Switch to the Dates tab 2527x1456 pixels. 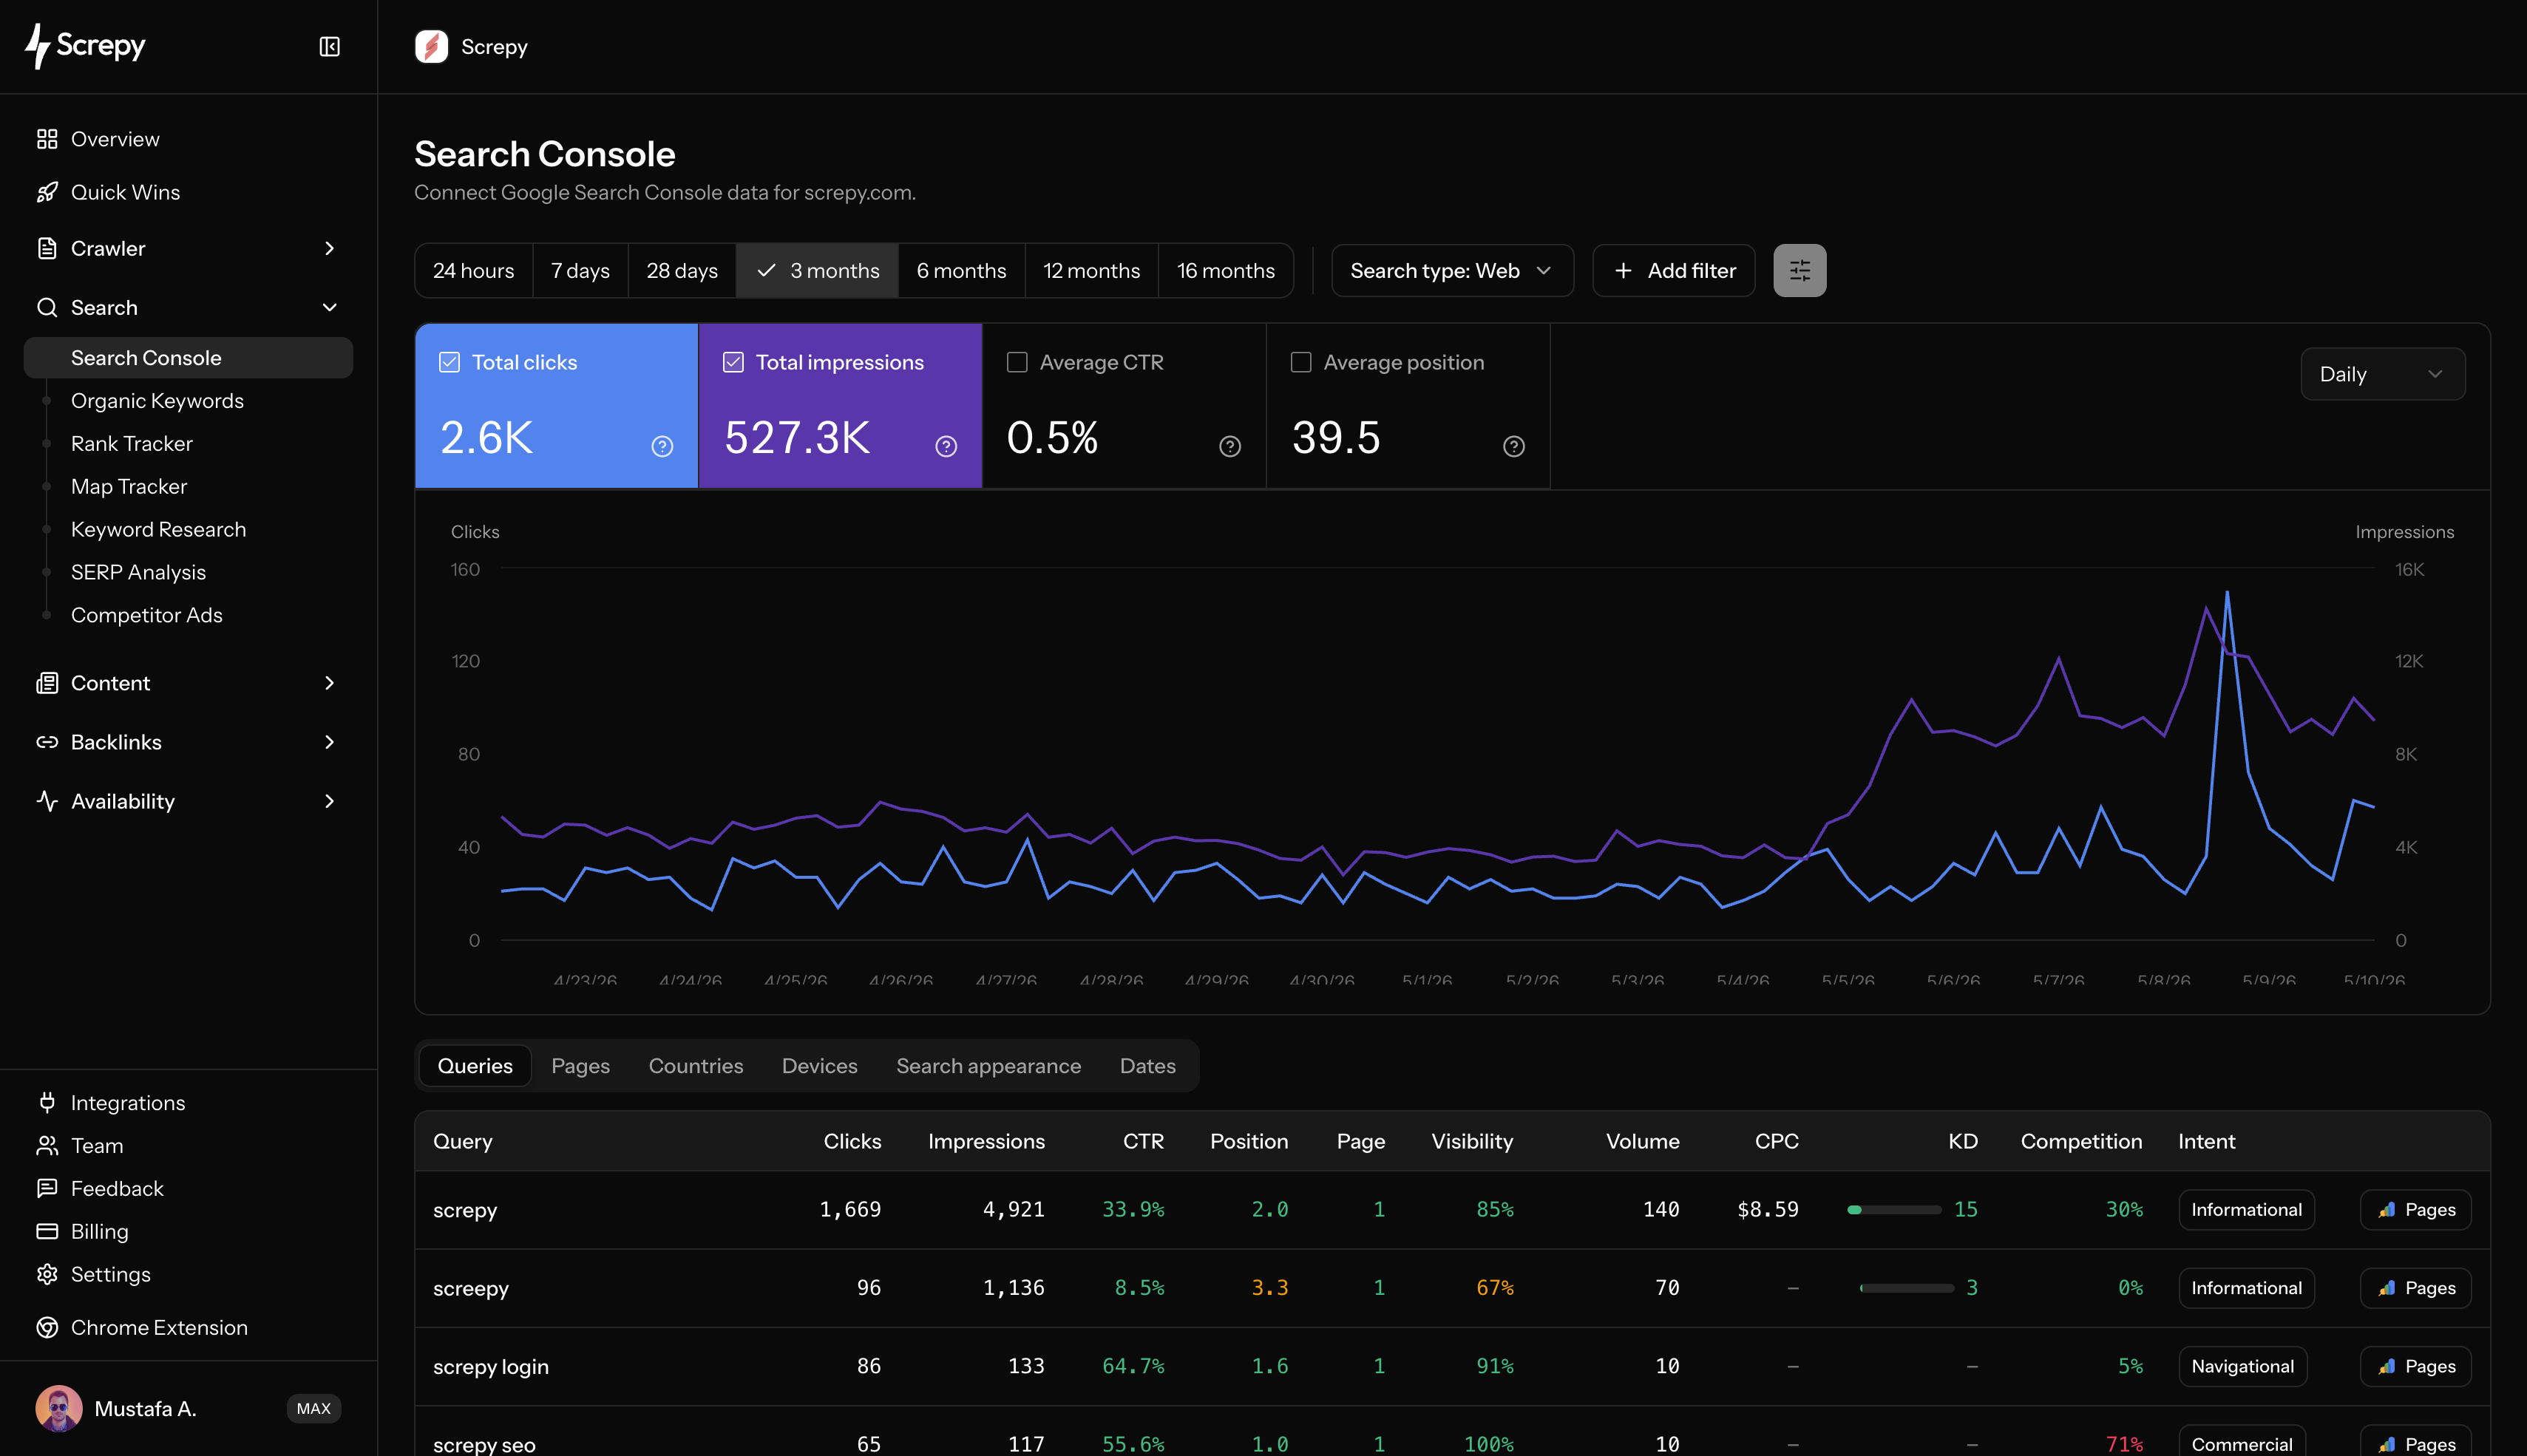pyautogui.click(x=1147, y=1066)
